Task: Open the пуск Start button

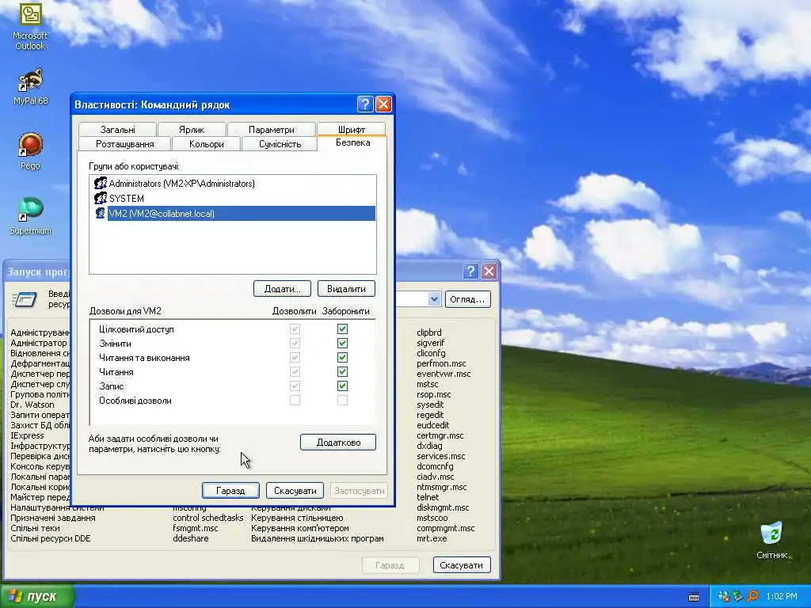Action: [x=37, y=596]
